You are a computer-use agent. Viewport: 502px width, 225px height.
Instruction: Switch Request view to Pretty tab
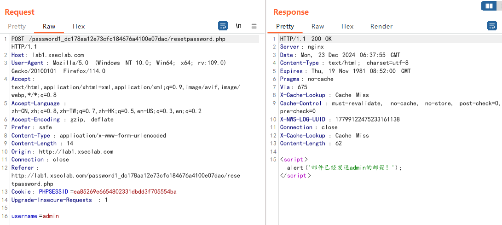pyautogui.click(x=17, y=26)
